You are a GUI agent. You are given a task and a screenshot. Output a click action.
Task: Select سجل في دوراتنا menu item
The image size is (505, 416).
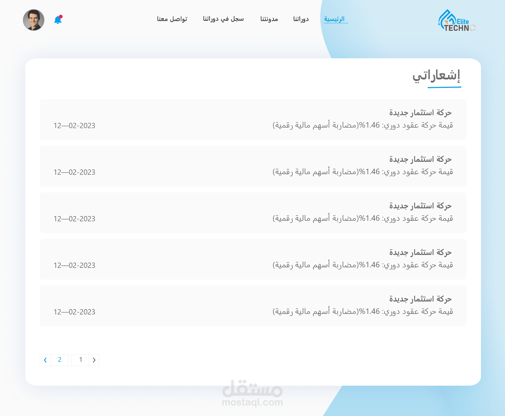(x=223, y=19)
